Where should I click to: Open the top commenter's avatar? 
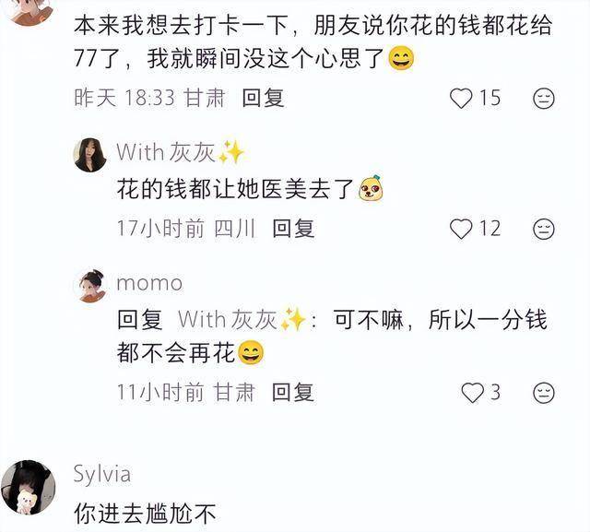coord(29,11)
